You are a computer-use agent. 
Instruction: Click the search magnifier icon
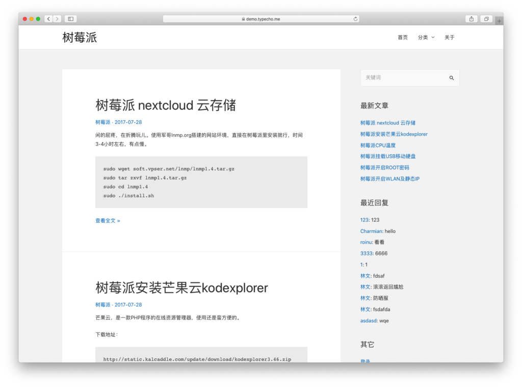click(451, 78)
